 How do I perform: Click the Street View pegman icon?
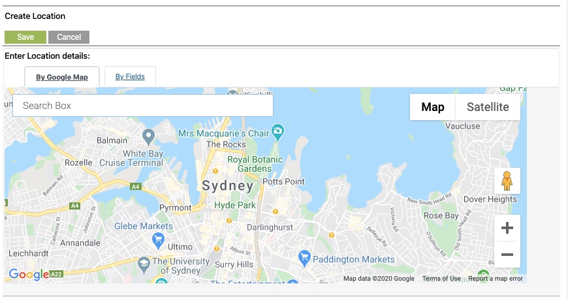click(507, 181)
